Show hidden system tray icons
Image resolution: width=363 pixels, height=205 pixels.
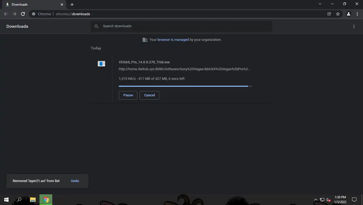click(x=315, y=200)
